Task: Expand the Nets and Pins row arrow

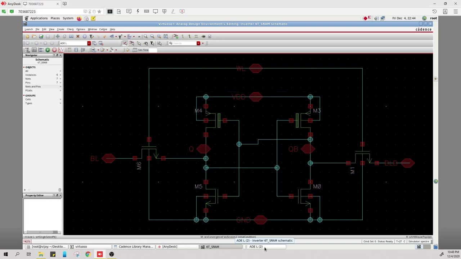Action: (x=61, y=87)
